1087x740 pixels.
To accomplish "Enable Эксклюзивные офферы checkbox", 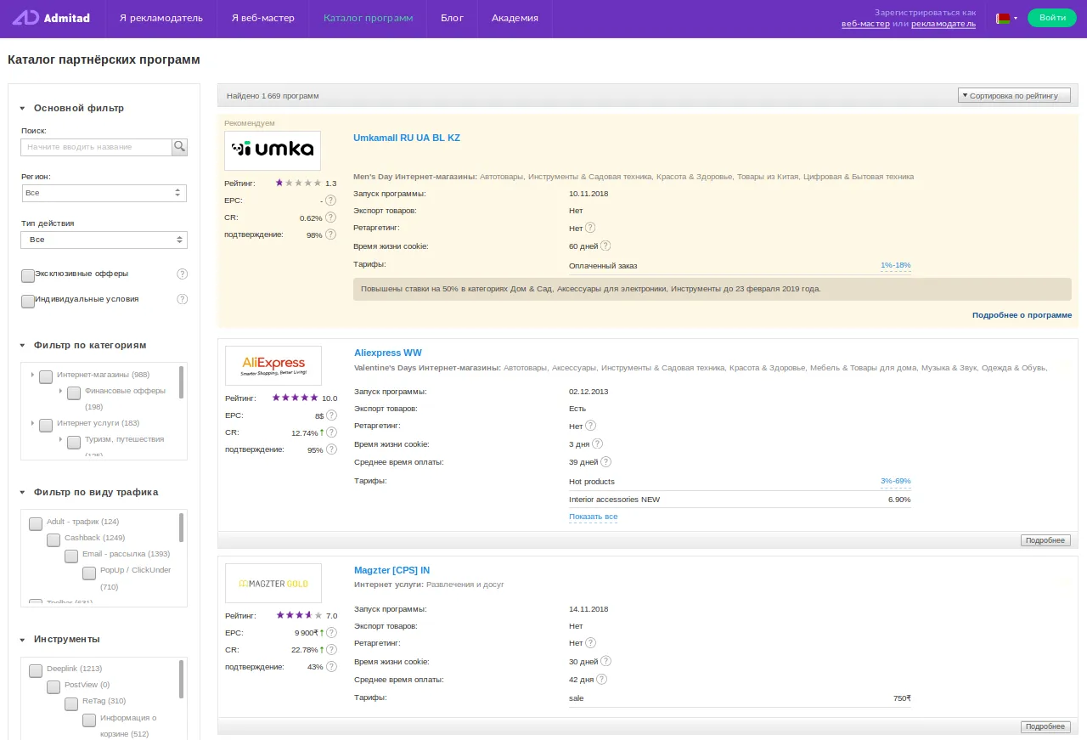I will point(28,275).
